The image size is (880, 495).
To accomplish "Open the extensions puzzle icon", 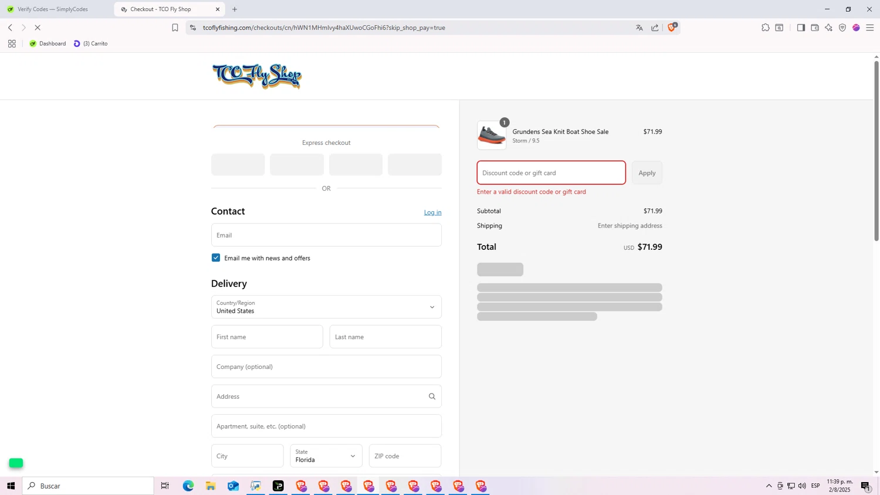I will [x=766, y=28].
